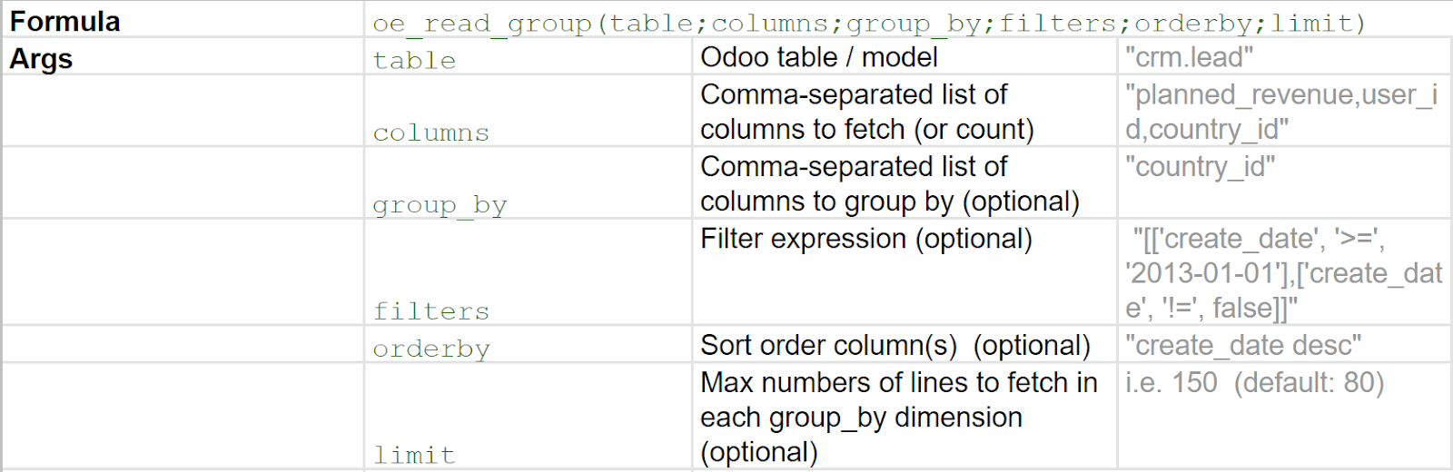Select the "crm.lead" example cell
The height and width of the screenshot is (472, 1453).
(x=1189, y=57)
